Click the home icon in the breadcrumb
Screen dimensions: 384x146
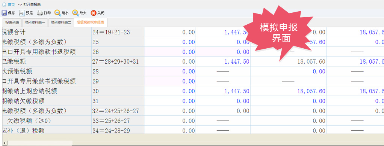(x=4, y=4)
